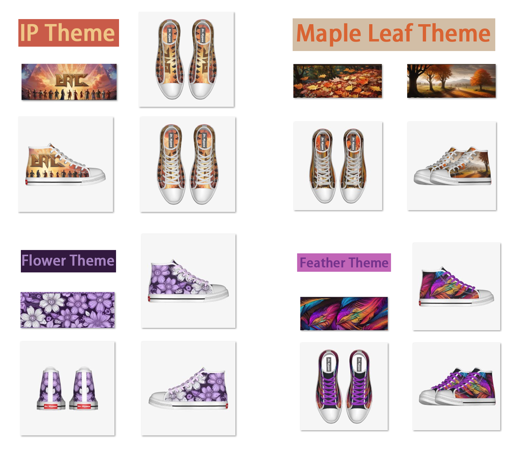
Task: Open the fallen maple leaves pattern image
Action: 338,81
